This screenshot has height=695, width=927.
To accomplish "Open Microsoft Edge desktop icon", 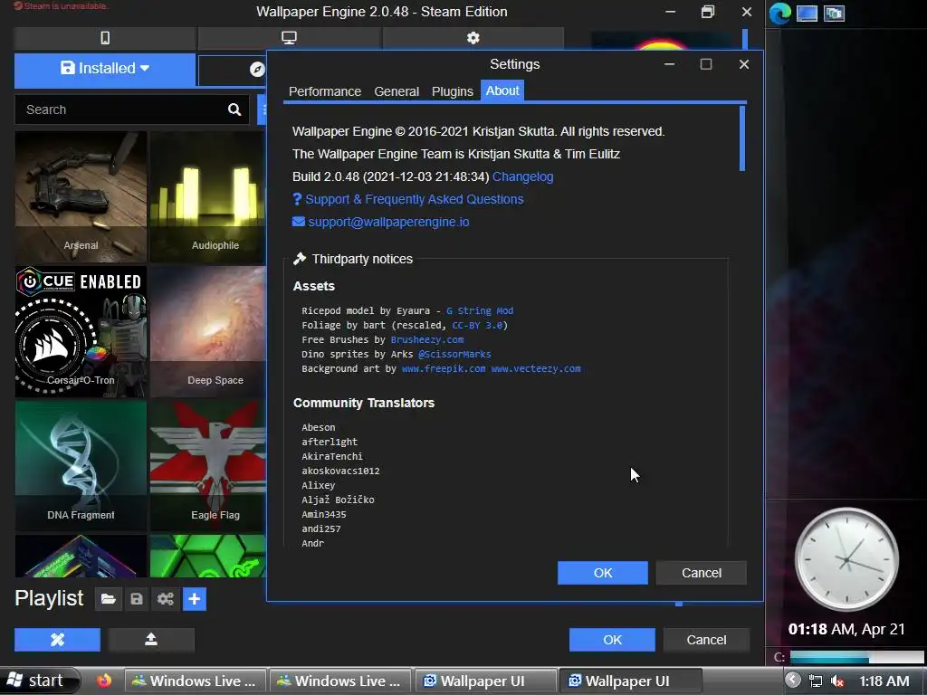I will 779,13.
